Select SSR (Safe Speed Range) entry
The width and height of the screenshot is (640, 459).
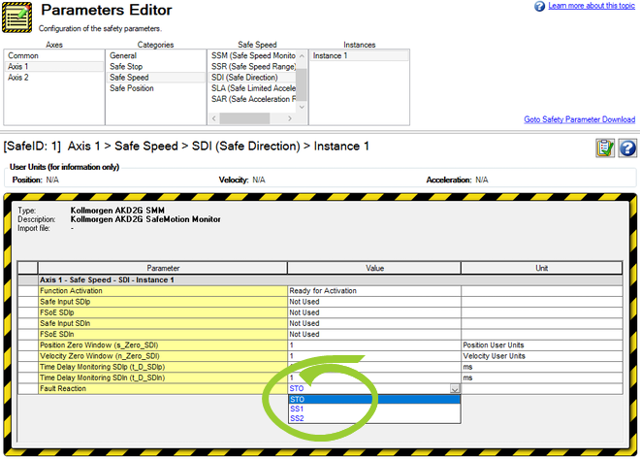click(x=253, y=67)
